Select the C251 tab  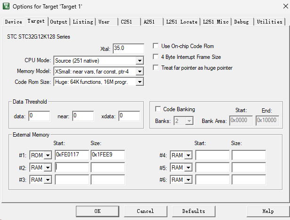[x=126, y=22]
